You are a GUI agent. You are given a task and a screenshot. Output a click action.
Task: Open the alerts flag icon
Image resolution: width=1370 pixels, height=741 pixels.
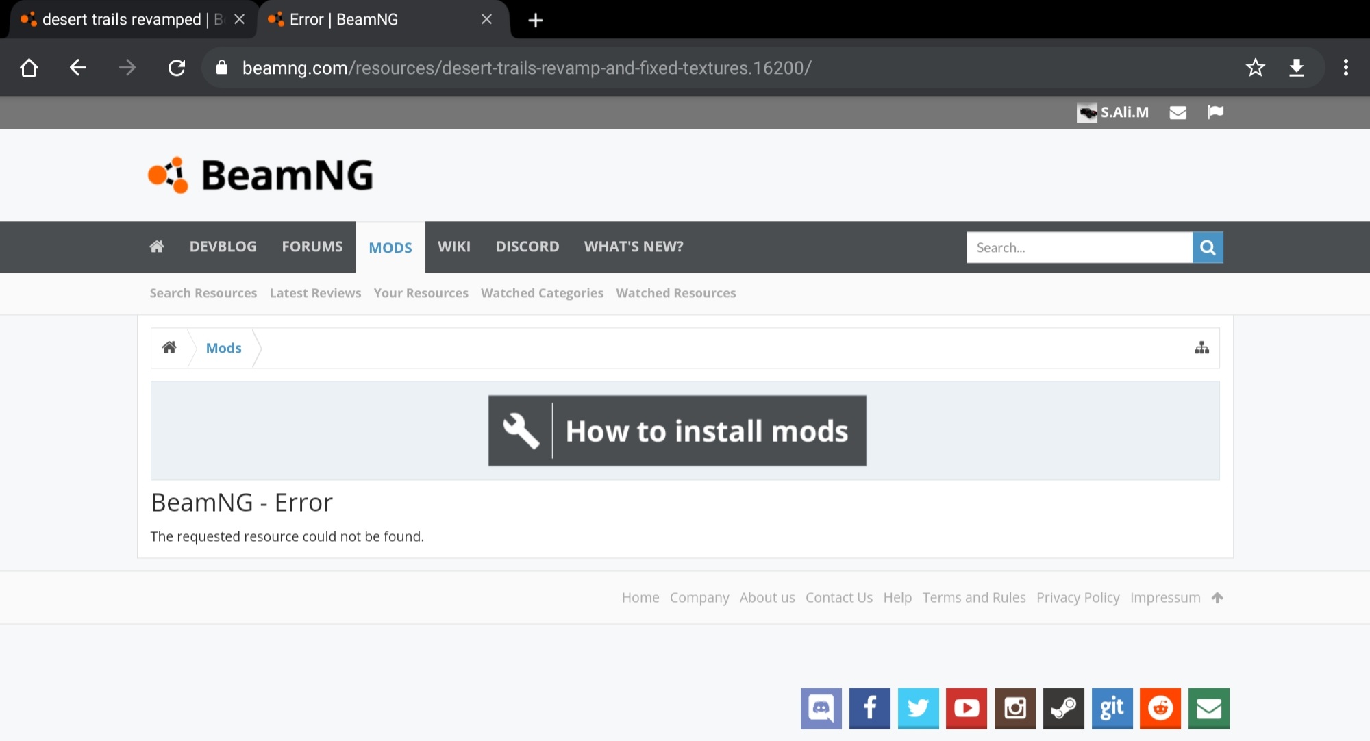click(x=1215, y=112)
